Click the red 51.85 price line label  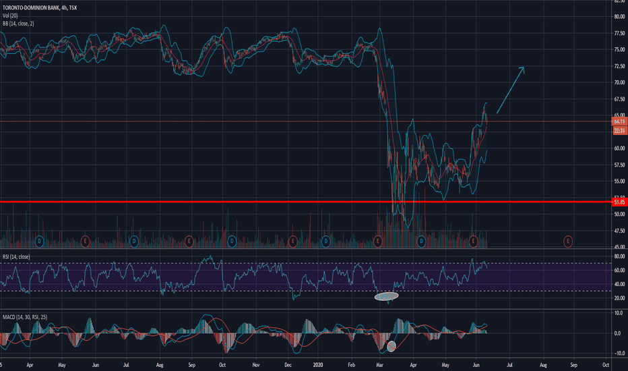coord(620,202)
